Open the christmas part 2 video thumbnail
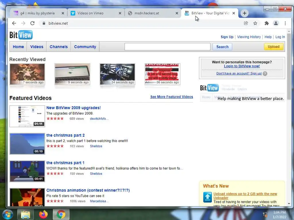 tap(27, 144)
